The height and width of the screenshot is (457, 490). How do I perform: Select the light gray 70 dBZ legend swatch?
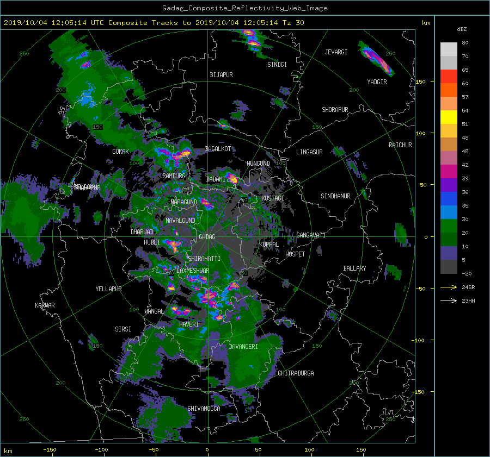click(449, 49)
